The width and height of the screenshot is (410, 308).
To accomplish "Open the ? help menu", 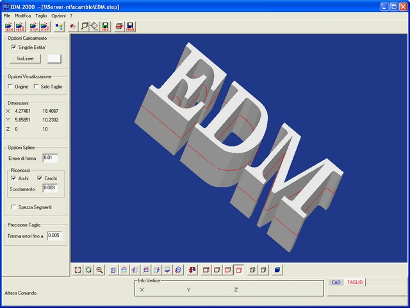I will (71, 15).
